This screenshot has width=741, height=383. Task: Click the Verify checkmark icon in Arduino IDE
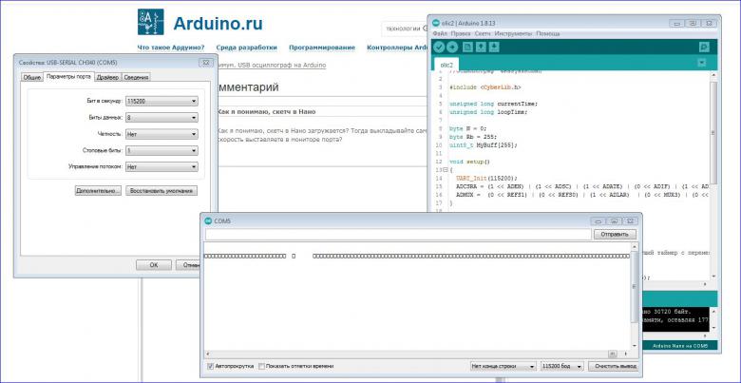click(439, 47)
